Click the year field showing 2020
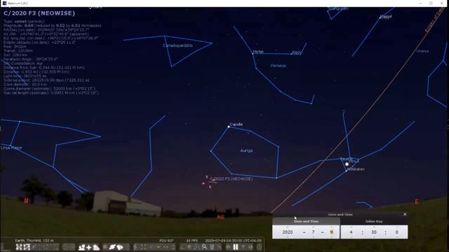This screenshot has width=449, height=252. pos(288,232)
